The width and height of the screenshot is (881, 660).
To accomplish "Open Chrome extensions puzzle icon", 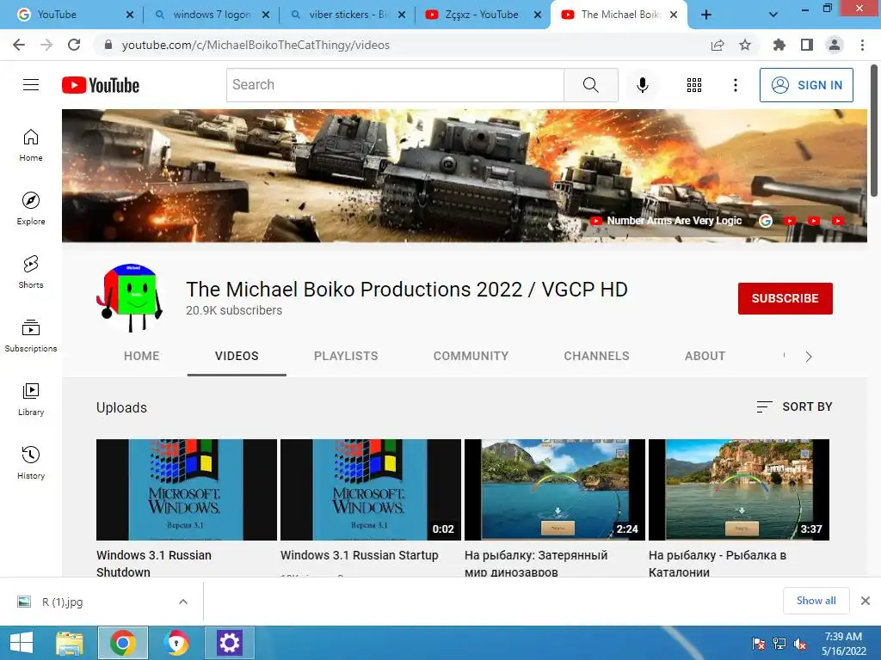I will [x=779, y=45].
